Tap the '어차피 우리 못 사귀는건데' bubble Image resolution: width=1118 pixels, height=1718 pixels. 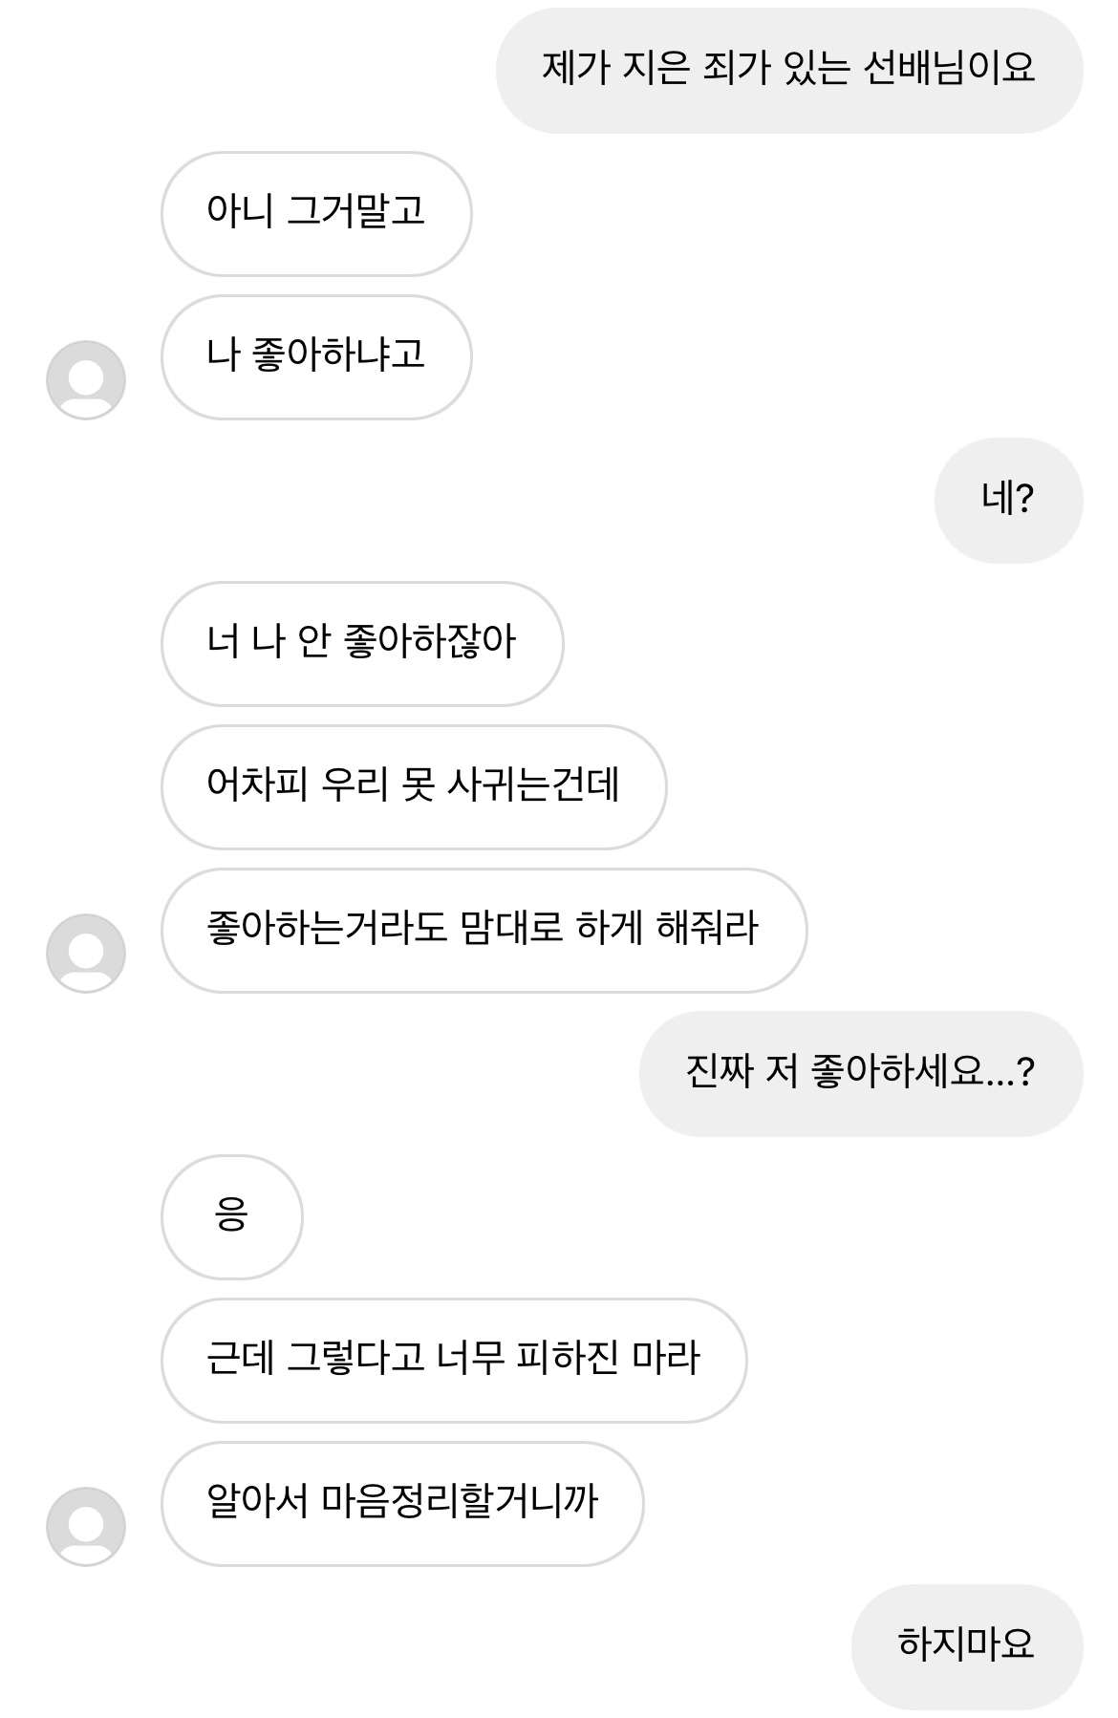click(x=414, y=786)
